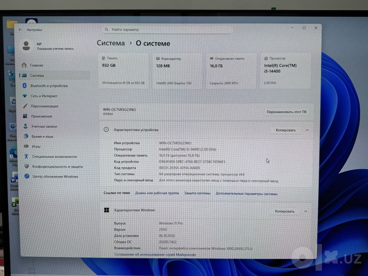
Task: Open Домен или рабочая группа link
Action: click(x=157, y=193)
